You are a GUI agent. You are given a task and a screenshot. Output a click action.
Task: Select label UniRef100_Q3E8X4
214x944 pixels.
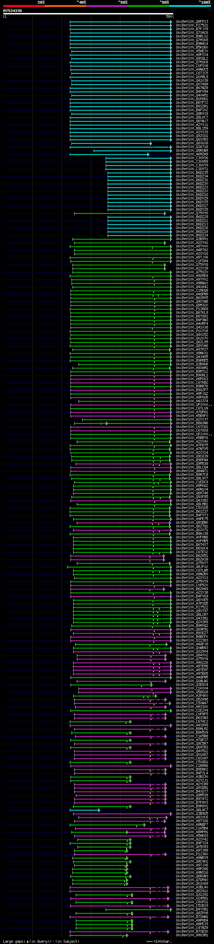coord(192,684)
